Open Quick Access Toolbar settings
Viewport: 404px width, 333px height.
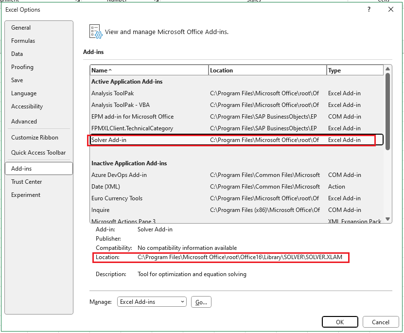tap(38, 153)
